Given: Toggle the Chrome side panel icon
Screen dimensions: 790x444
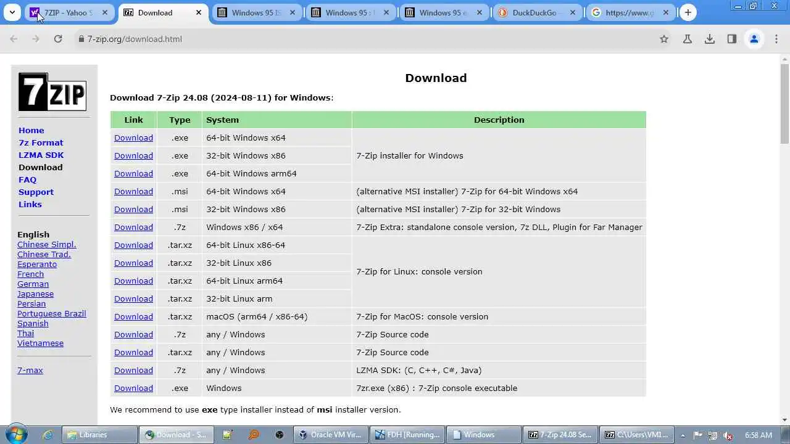Looking at the screenshot, I should [732, 39].
